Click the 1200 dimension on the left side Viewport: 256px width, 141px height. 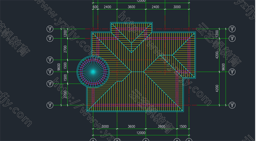coord(65,34)
